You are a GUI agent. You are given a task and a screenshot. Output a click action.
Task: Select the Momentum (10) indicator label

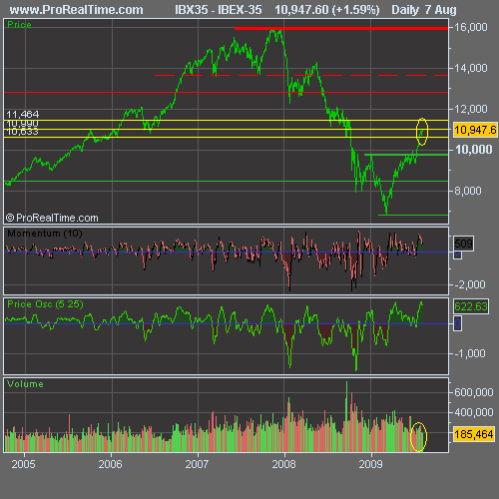click(x=45, y=234)
